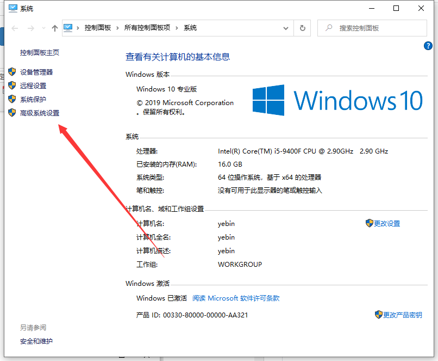Expand chevron after 控制面板 in breadcrumb
This screenshot has width=438, height=361.
point(118,28)
